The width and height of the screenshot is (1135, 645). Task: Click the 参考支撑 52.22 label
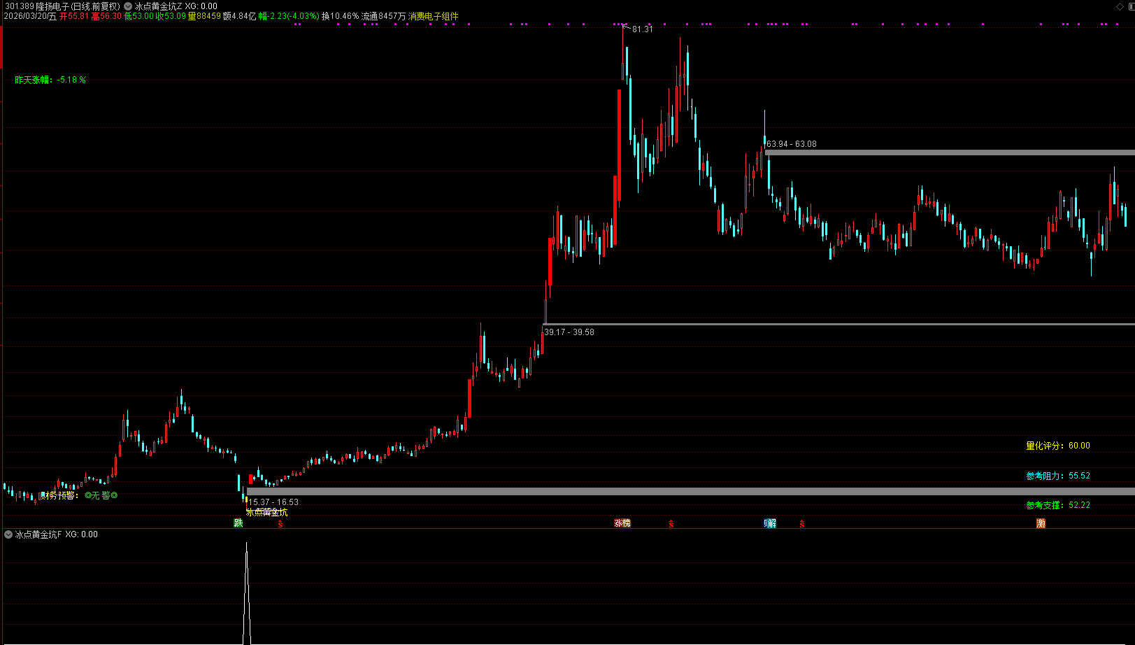click(1058, 505)
